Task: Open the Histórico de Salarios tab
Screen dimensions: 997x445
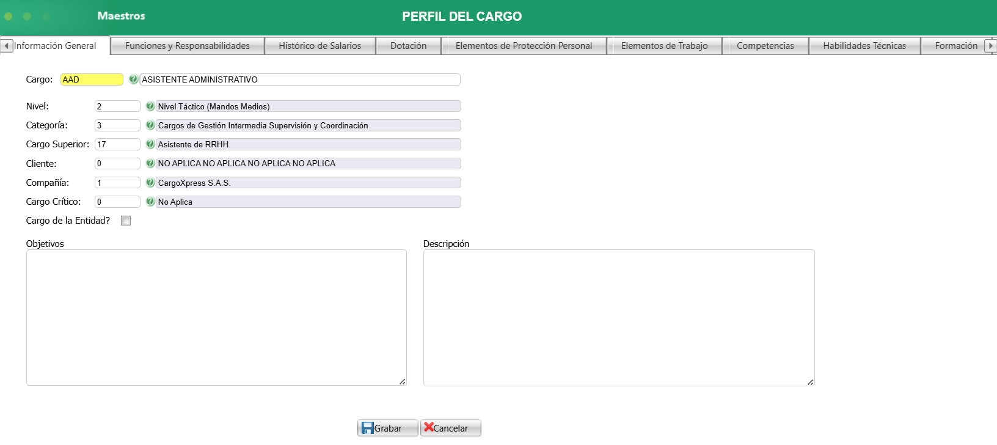Action: click(x=320, y=46)
